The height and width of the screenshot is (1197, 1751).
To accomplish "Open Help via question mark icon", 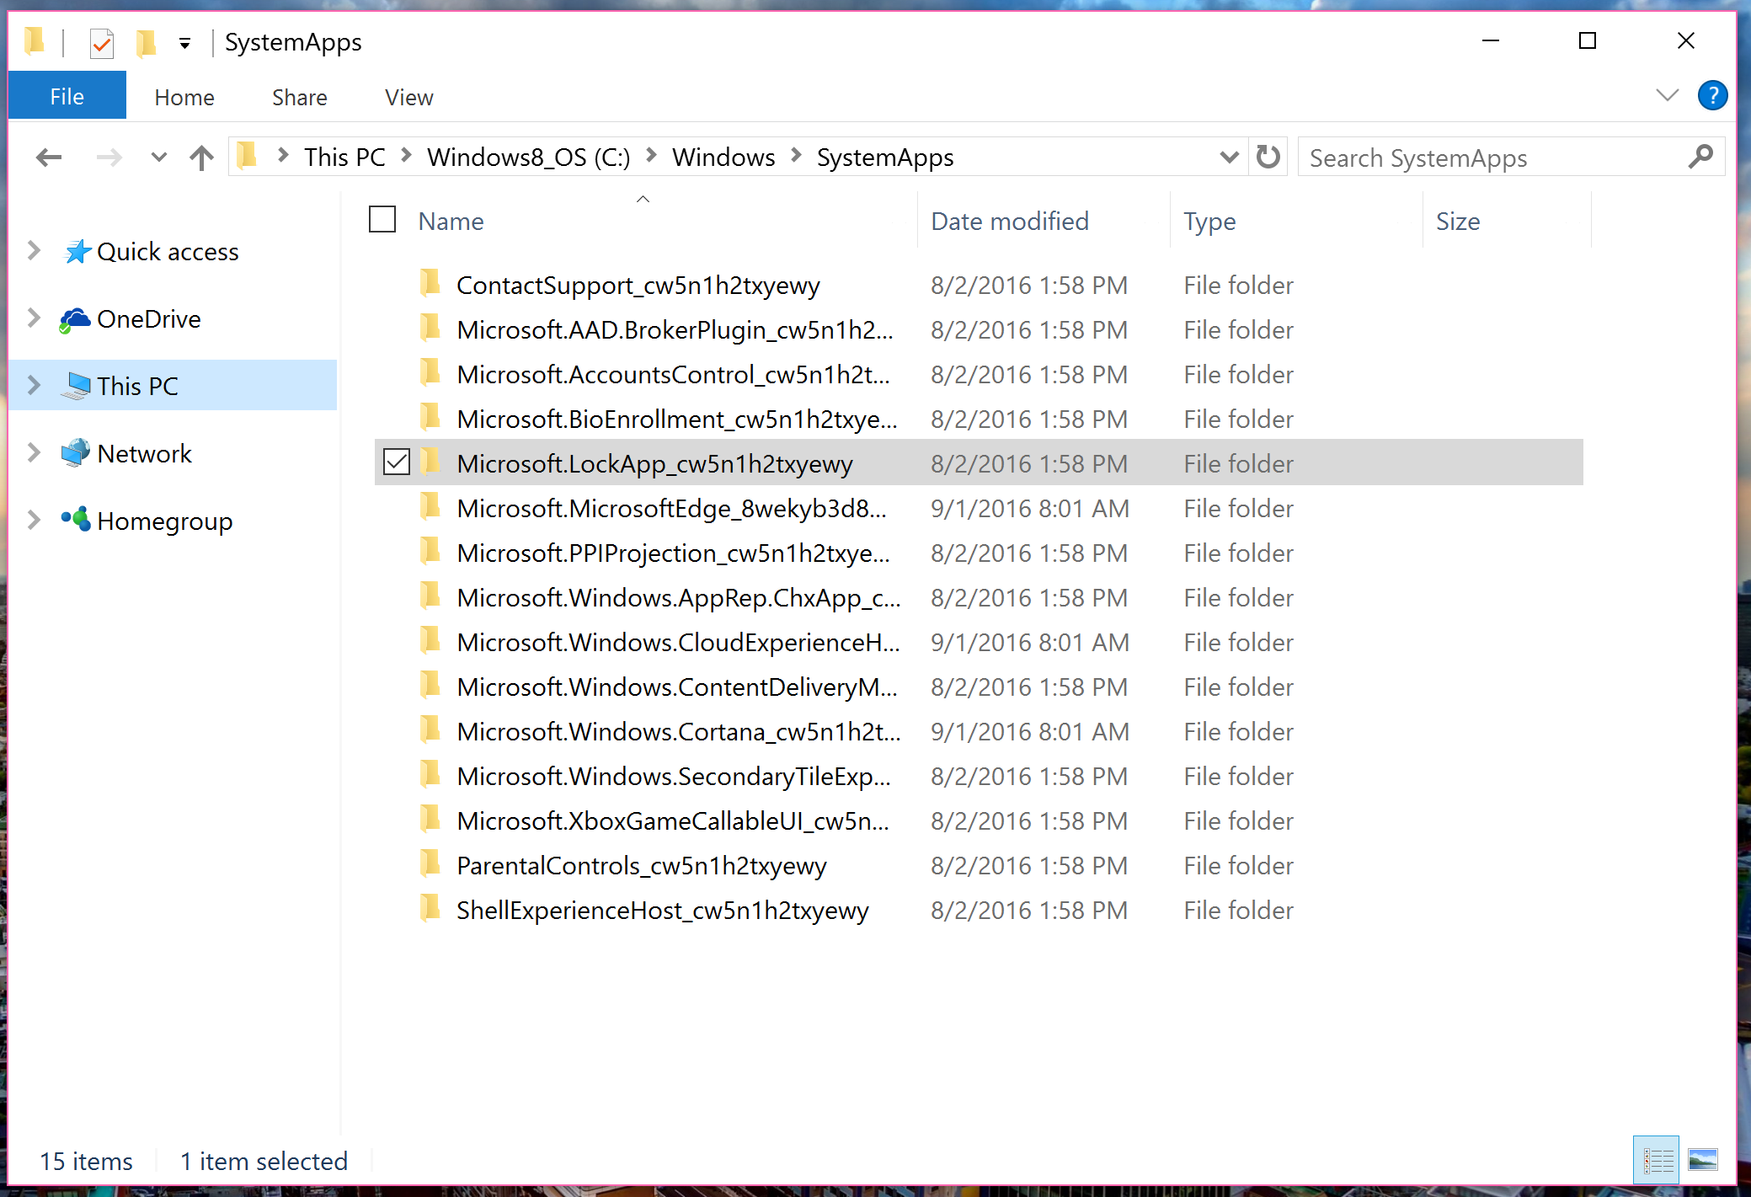I will point(1712,96).
